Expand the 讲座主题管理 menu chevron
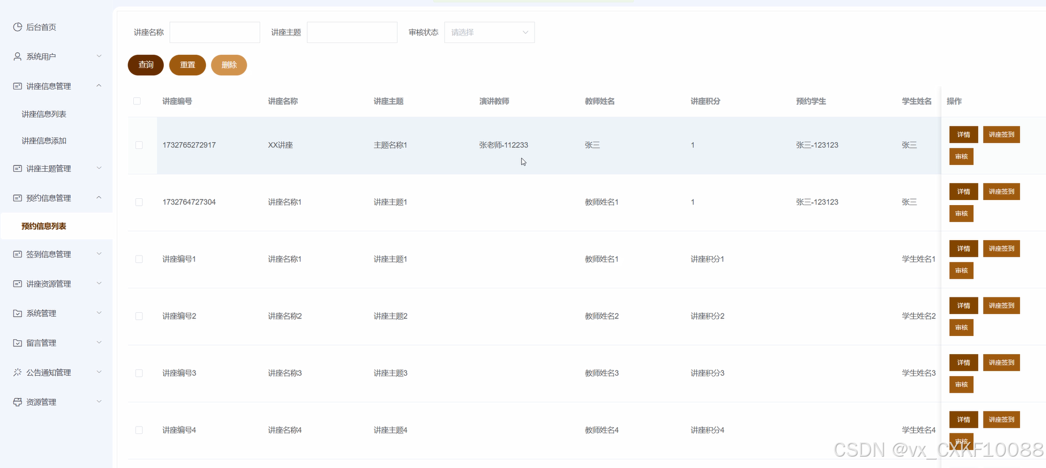The width and height of the screenshot is (1046, 468). point(99,168)
